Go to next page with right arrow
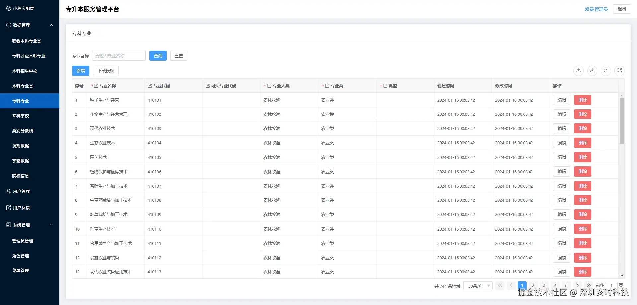 pos(577,285)
